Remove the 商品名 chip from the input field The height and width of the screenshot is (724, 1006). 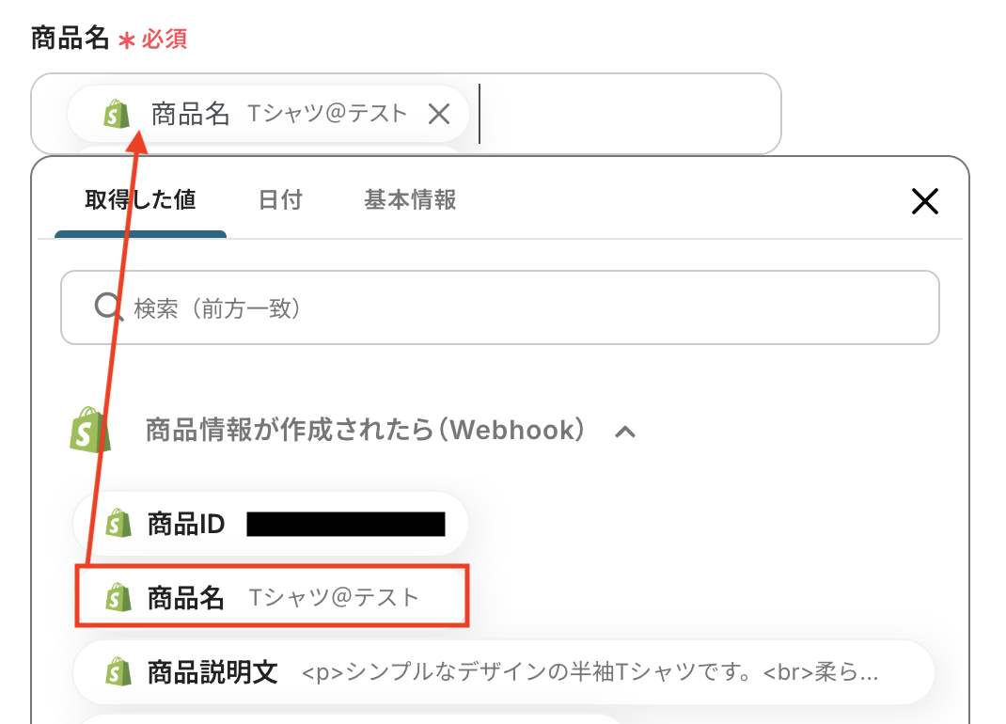(439, 115)
